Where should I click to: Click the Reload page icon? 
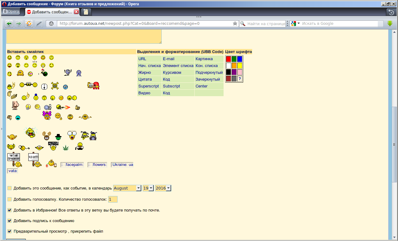[x=29, y=24]
